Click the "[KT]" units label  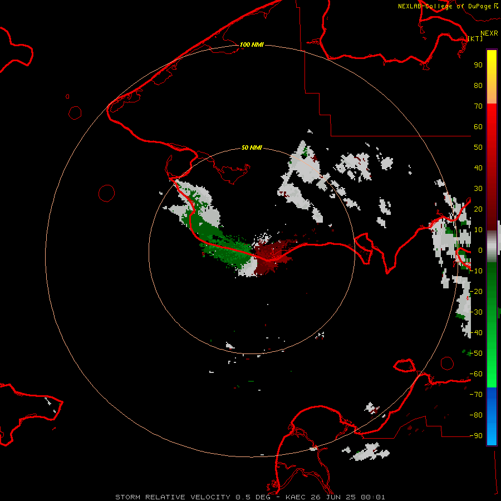coord(475,38)
